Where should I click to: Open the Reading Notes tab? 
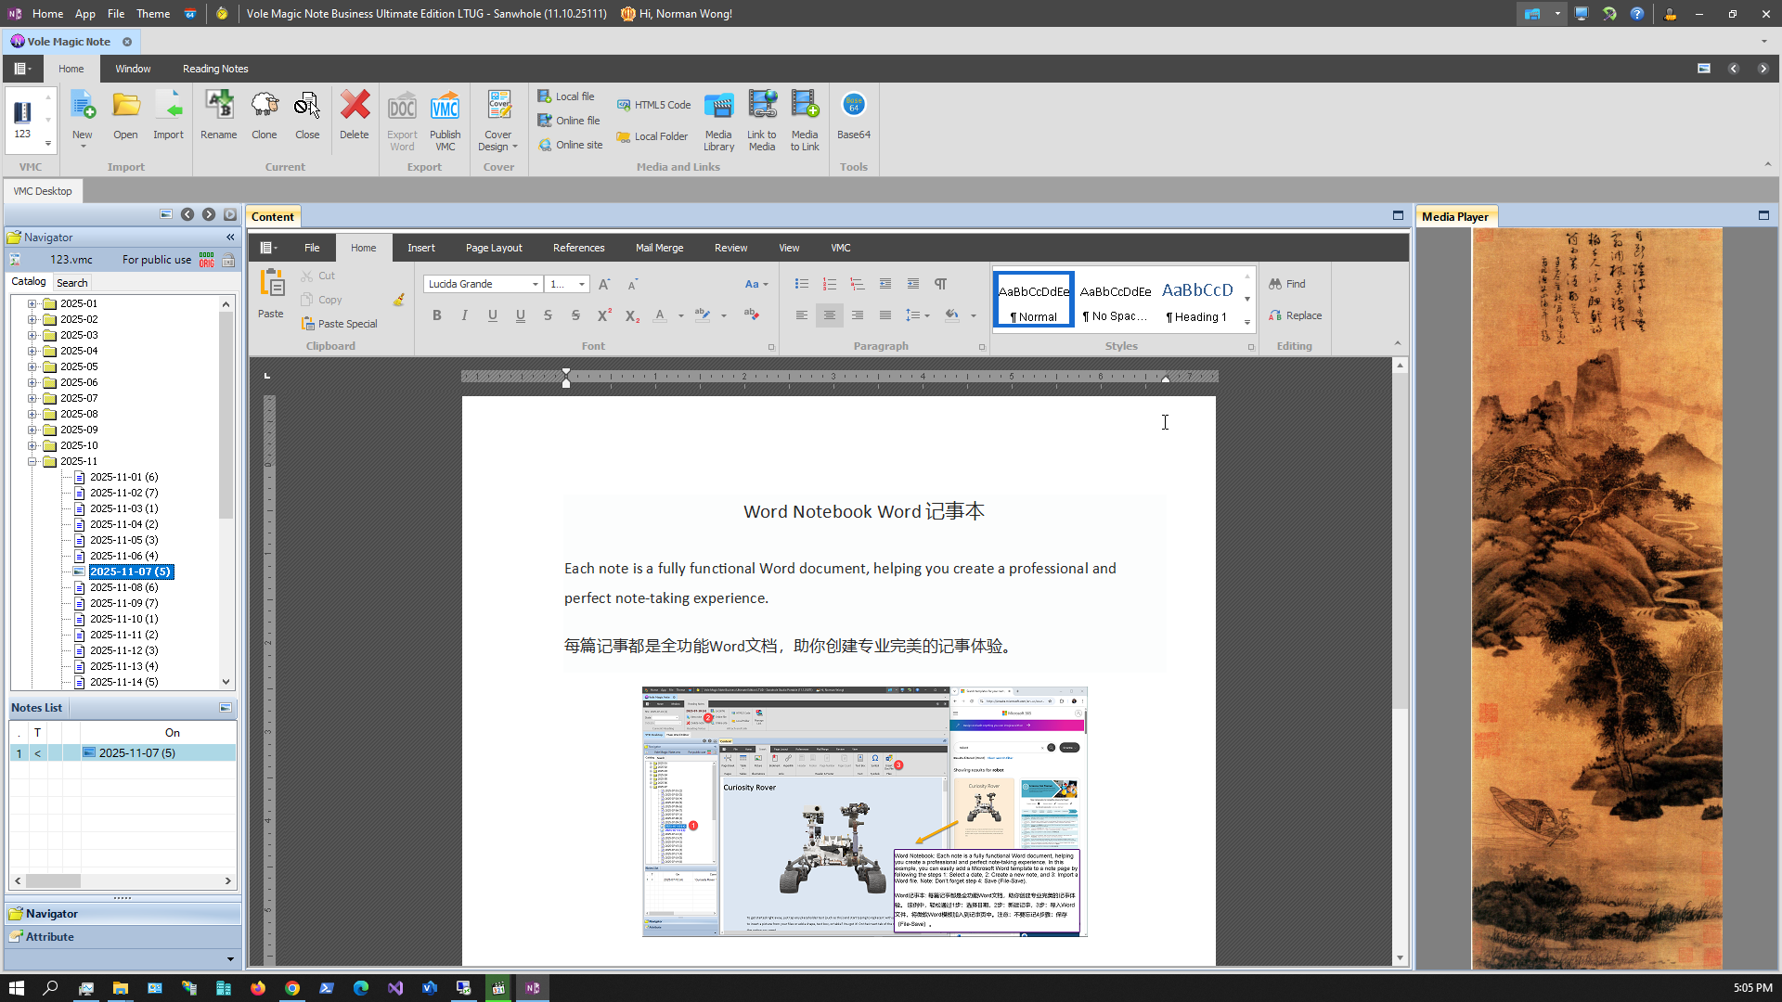[x=215, y=69]
